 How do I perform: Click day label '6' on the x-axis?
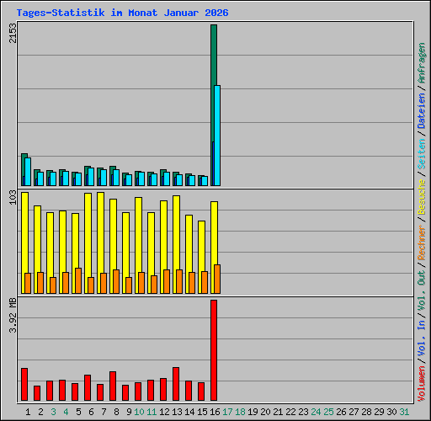tap(91, 412)
